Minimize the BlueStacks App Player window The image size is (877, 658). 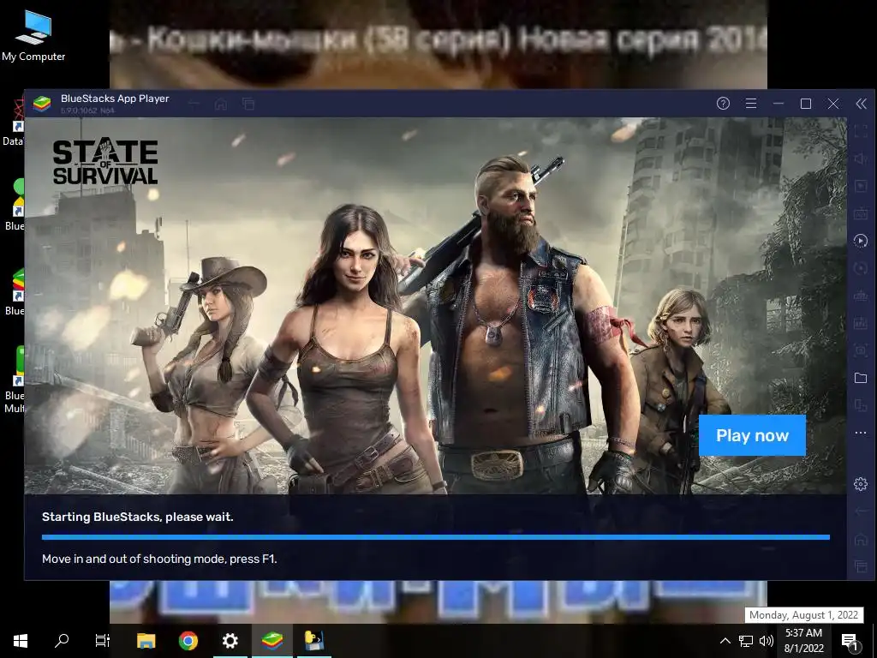778,104
